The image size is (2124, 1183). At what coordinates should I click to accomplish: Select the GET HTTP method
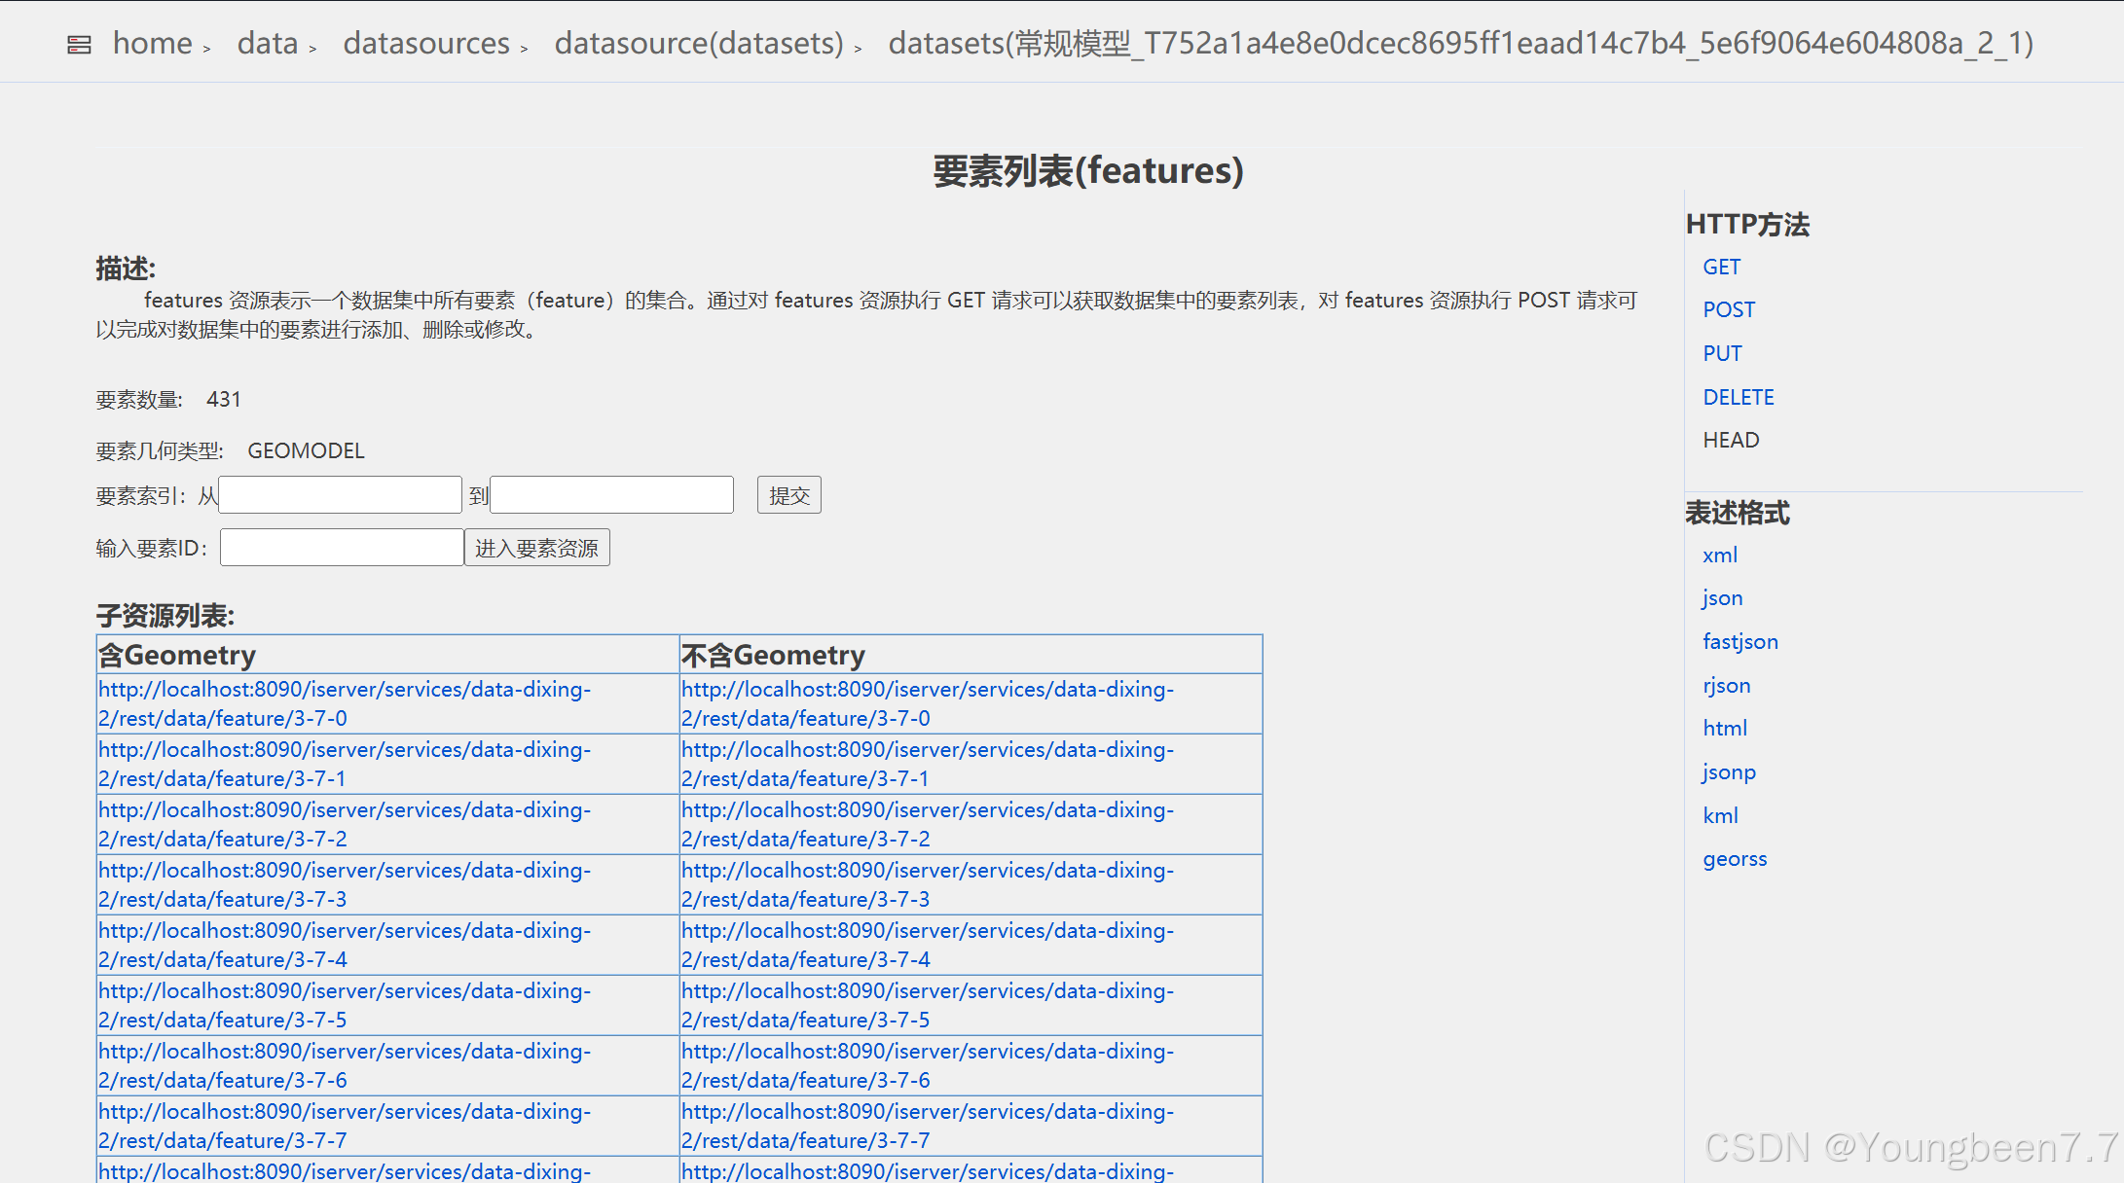pyautogui.click(x=1722, y=266)
